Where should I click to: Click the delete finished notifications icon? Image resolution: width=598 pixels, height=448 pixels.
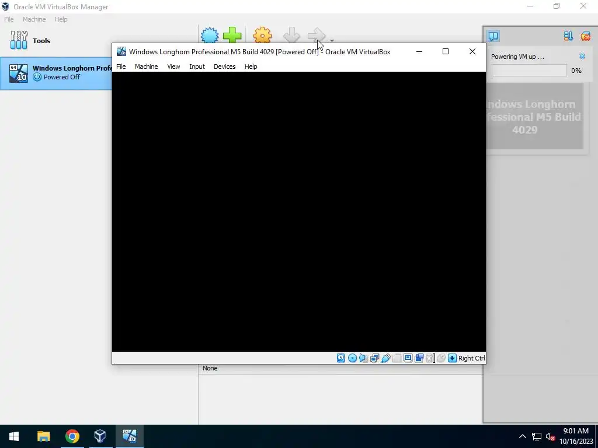pos(585,36)
